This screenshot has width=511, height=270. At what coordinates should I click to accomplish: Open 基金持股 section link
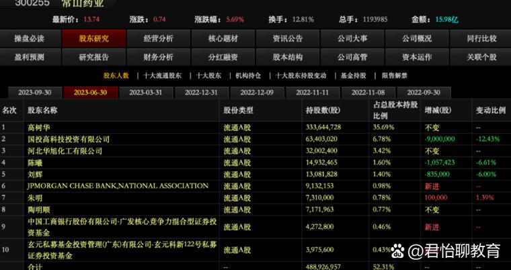coord(354,76)
